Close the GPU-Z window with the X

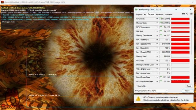click(x=190, y=9)
